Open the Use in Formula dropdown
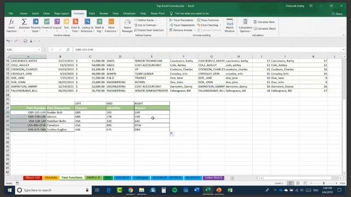Image resolution: width=351 pixels, height=197 pixels. pyautogui.click(x=146, y=25)
